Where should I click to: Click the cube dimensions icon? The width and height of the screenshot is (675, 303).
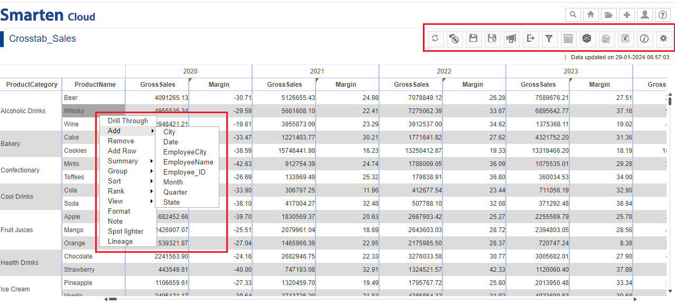click(x=587, y=38)
